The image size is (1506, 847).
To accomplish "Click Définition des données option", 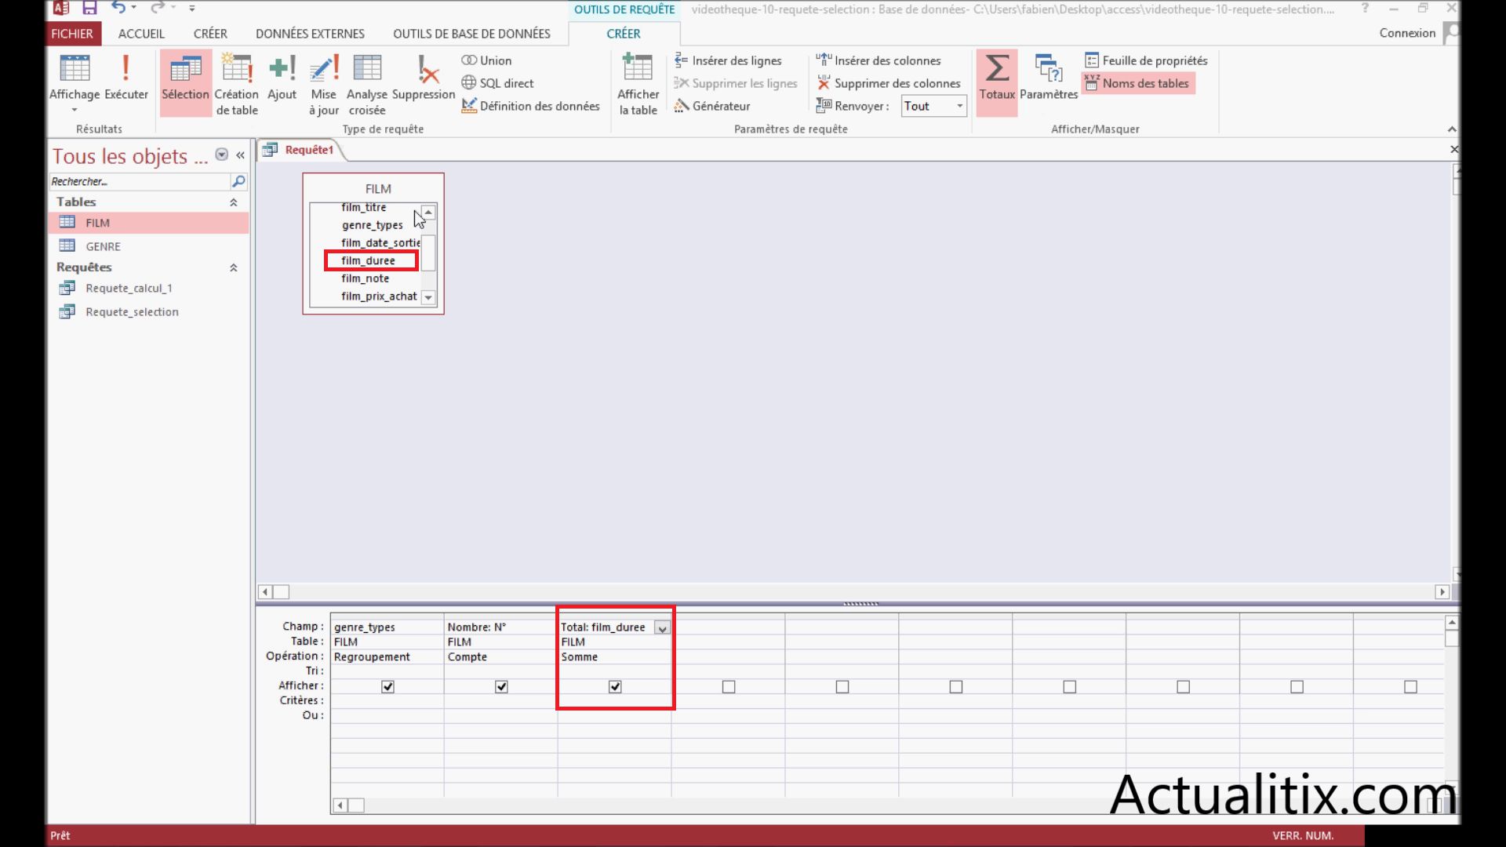I will click(530, 106).
